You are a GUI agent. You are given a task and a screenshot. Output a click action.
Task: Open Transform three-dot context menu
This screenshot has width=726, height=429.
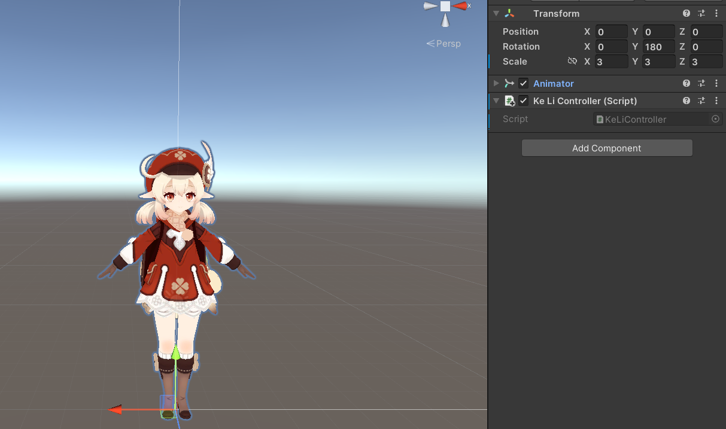[x=716, y=13]
